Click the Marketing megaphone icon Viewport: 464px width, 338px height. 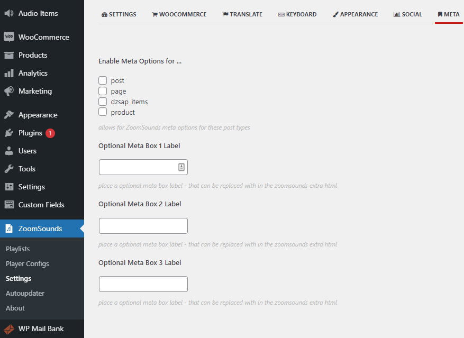pos(9,91)
